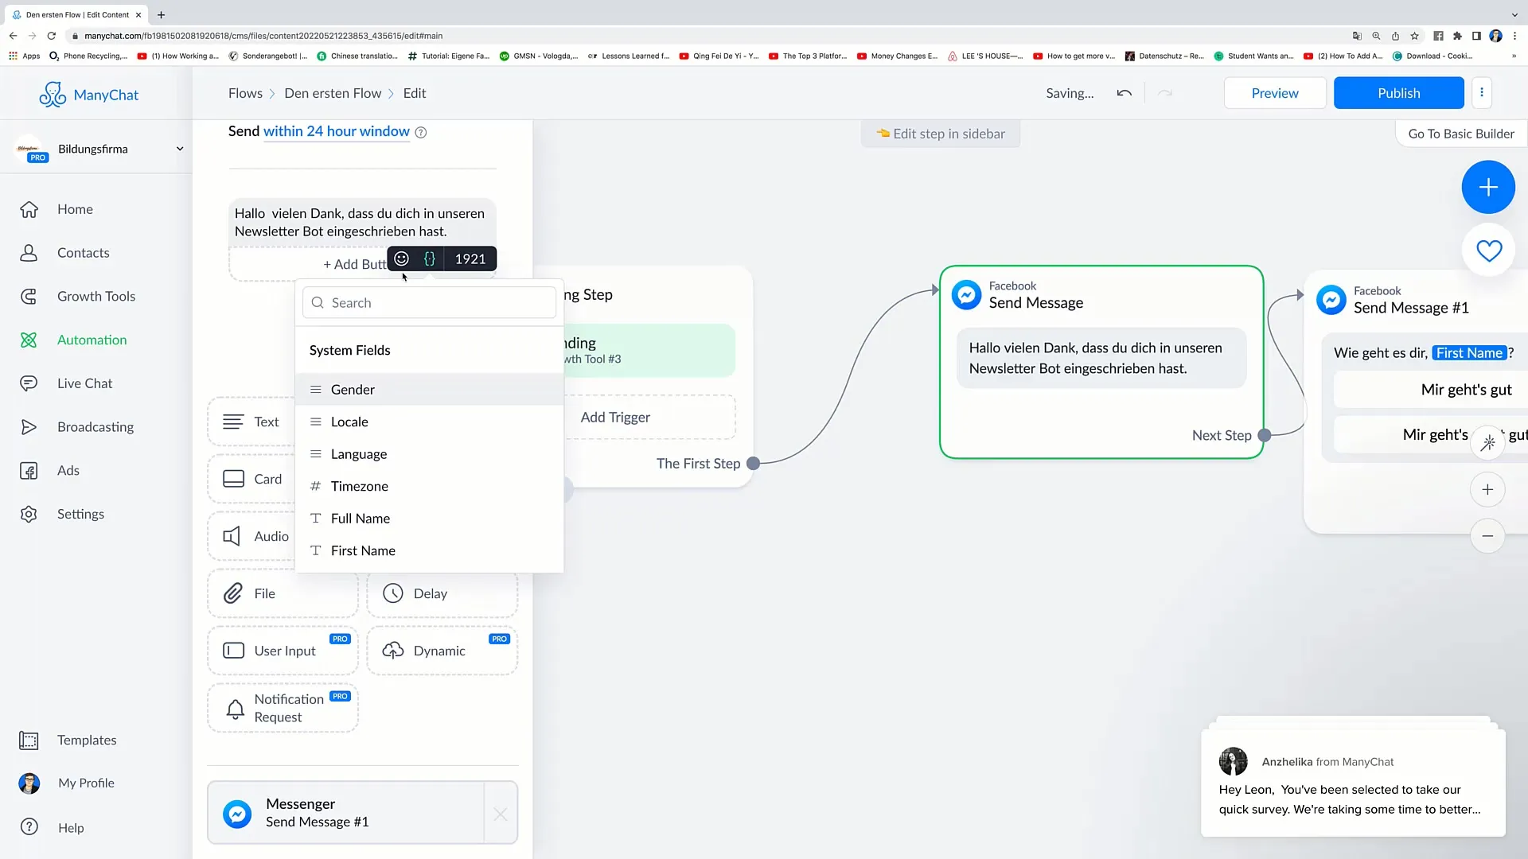Image resolution: width=1528 pixels, height=859 pixels.
Task: Expand the System Fields section
Action: coord(350,349)
